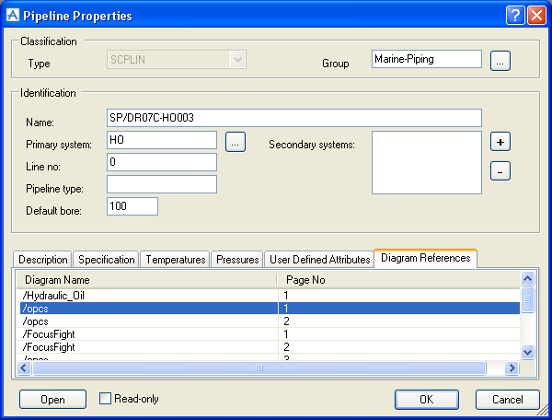Viewport: 552px width, 420px height.
Task: Open the Primary system browse ellipsis button
Action: pos(236,141)
